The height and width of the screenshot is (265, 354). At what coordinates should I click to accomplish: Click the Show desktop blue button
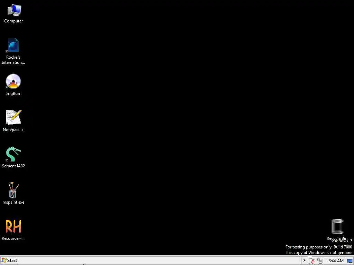(350, 261)
